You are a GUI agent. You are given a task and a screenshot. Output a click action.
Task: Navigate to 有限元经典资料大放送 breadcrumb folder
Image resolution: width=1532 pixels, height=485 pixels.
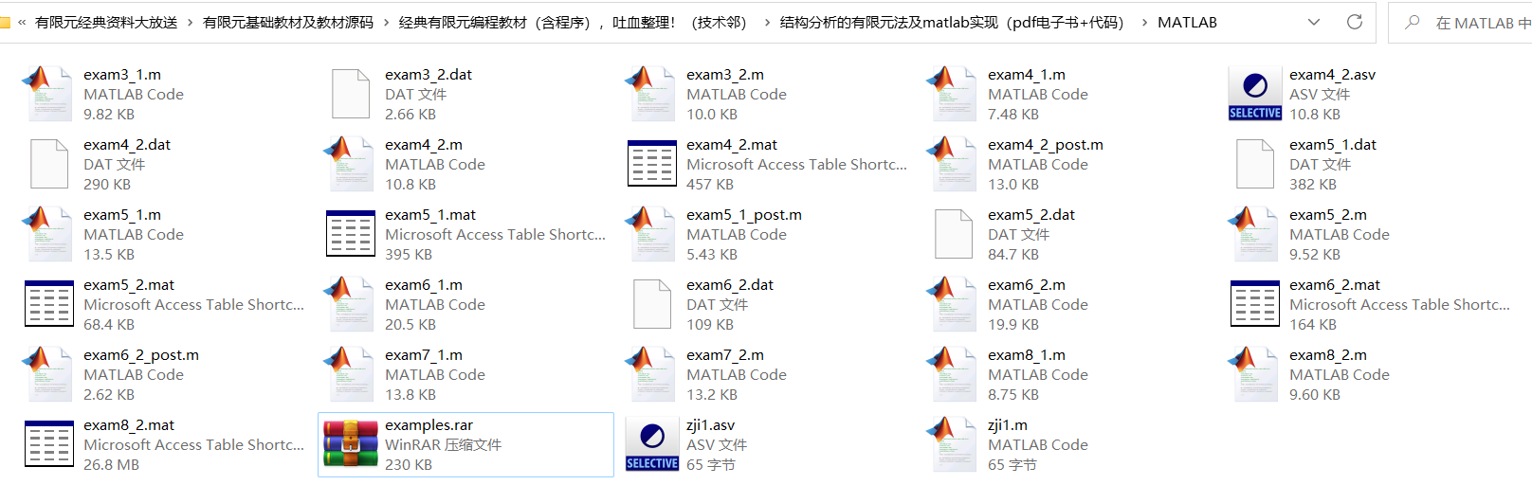pyautogui.click(x=106, y=22)
